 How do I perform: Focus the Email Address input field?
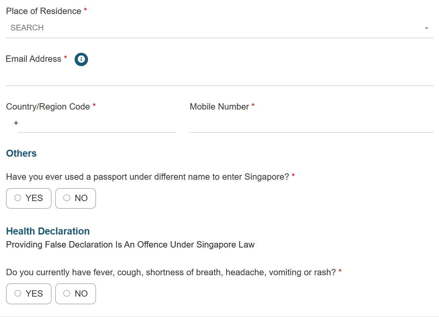(219, 78)
